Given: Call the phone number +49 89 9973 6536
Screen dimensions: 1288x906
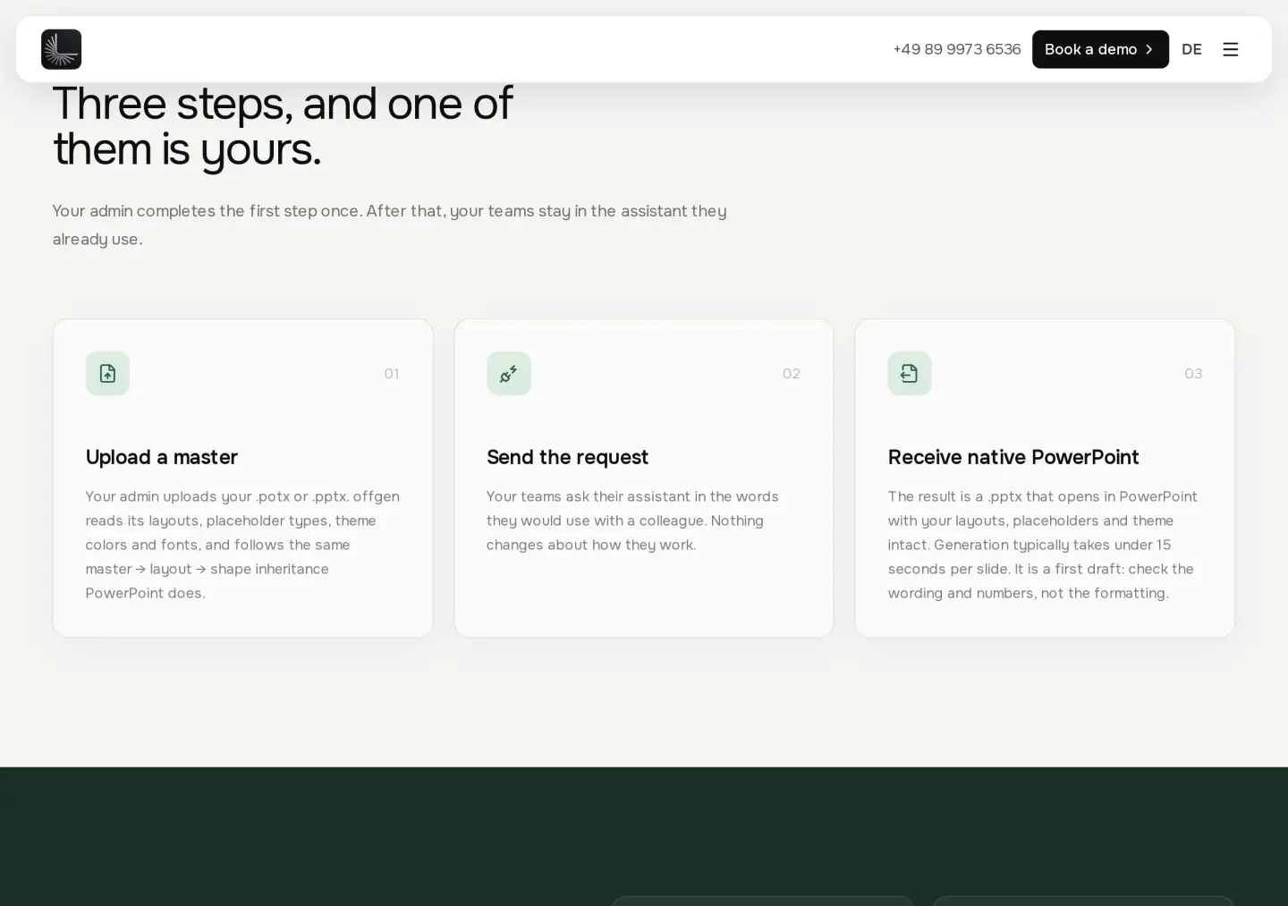Looking at the screenshot, I should [x=957, y=49].
